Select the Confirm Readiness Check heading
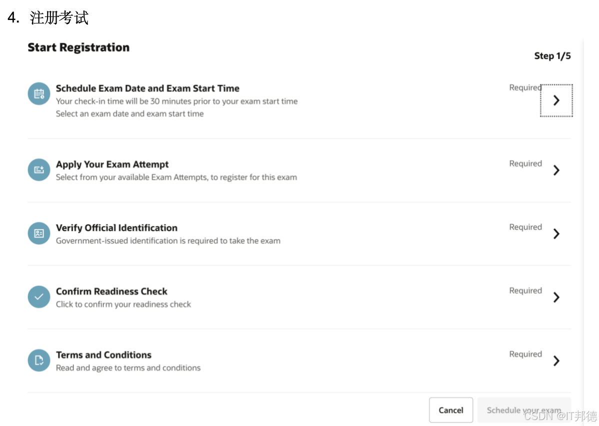This screenshot has width=599, height=426. tap(111, 291)
